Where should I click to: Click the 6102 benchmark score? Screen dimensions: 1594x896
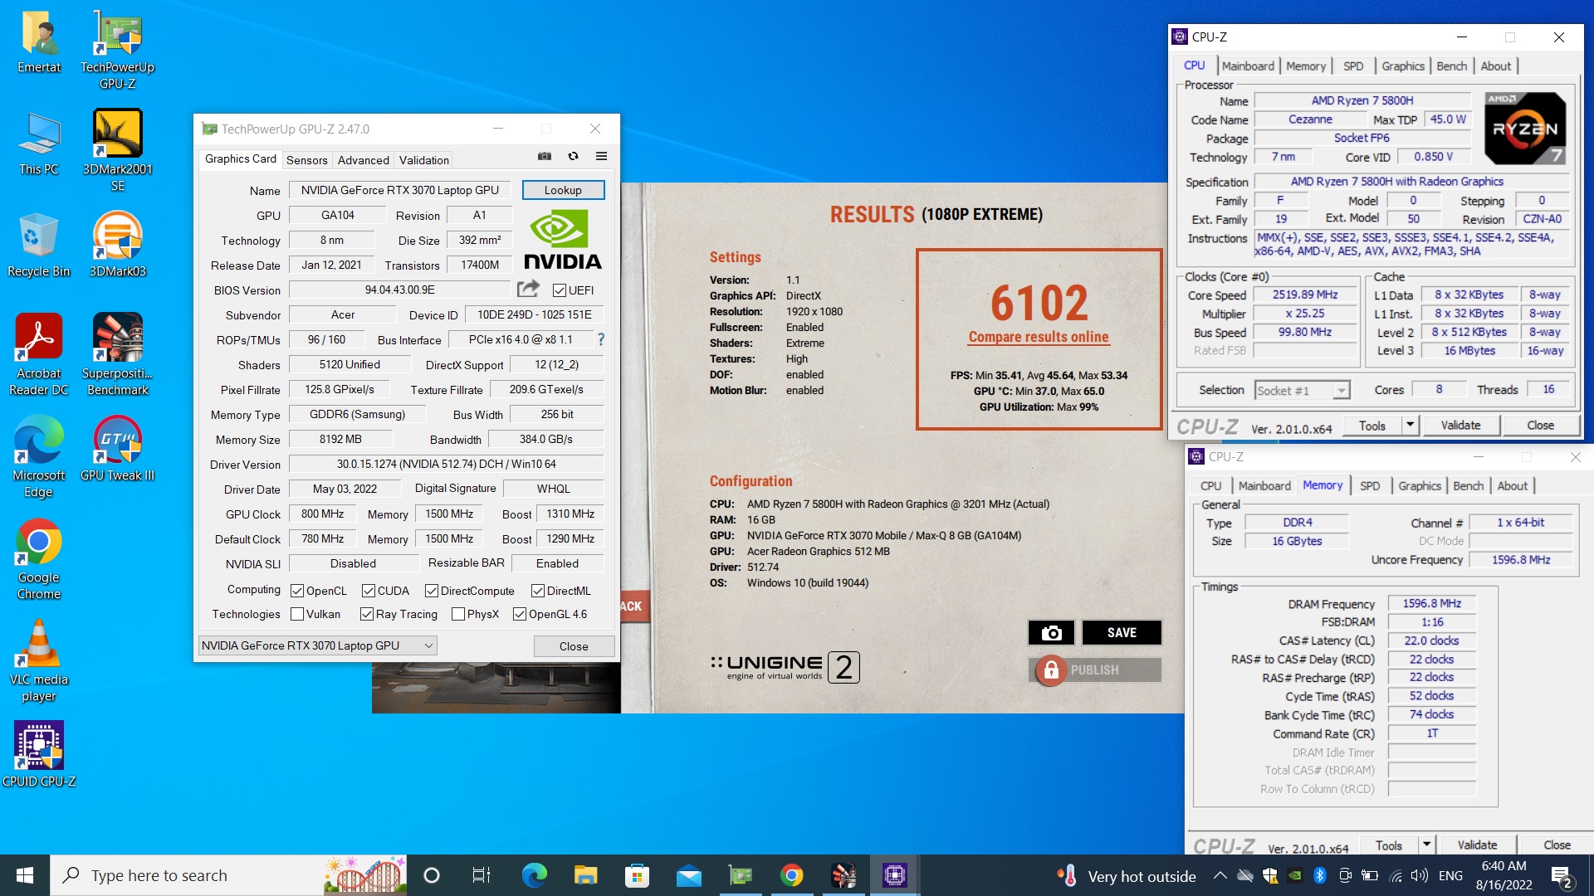click(1039, 302)
